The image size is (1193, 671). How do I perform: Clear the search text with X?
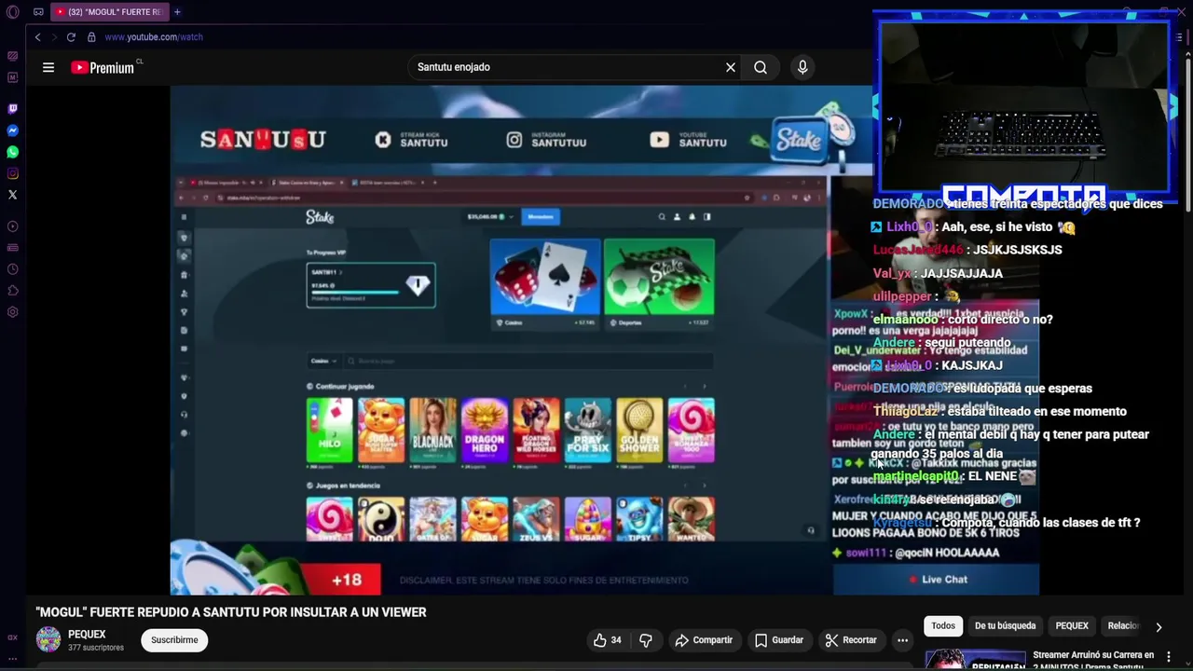[x=731, y=67]
